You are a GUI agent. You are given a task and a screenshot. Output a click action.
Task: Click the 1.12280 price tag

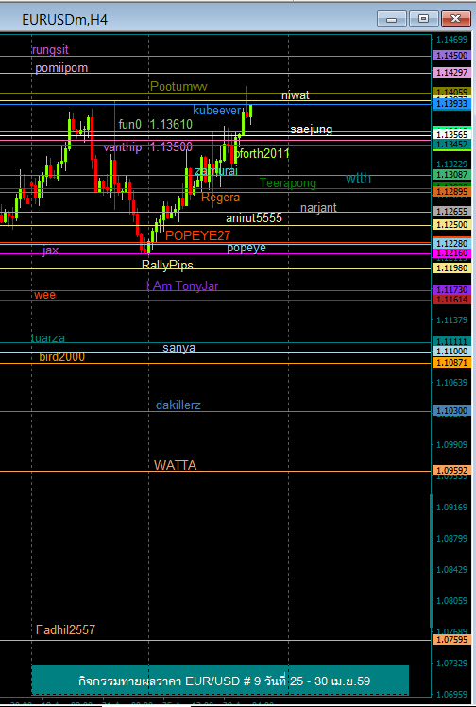click(451, 244)
